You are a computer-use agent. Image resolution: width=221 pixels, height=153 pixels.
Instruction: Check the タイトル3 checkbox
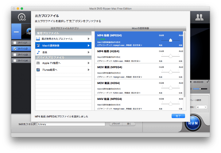pos(15,55)
